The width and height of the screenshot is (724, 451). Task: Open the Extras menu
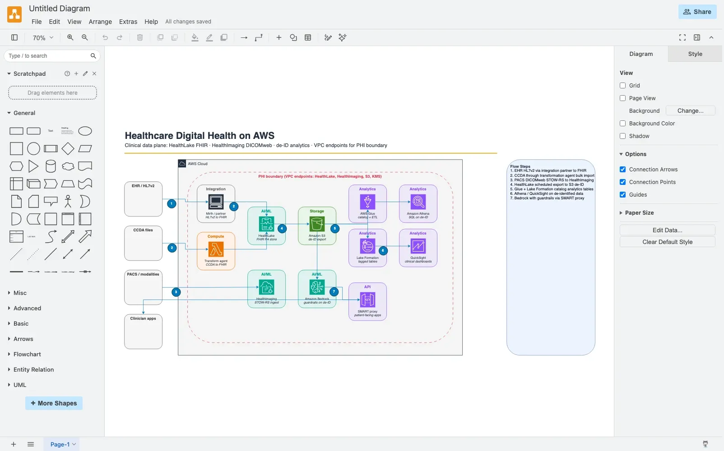click(128, 22)
